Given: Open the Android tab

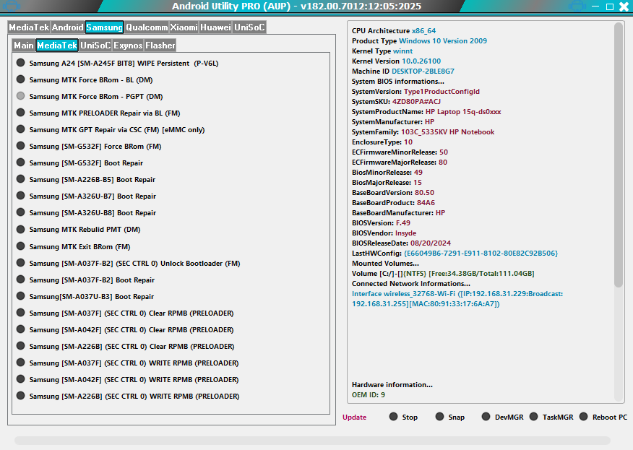Looking at the screenshot, I should [67, 27].
